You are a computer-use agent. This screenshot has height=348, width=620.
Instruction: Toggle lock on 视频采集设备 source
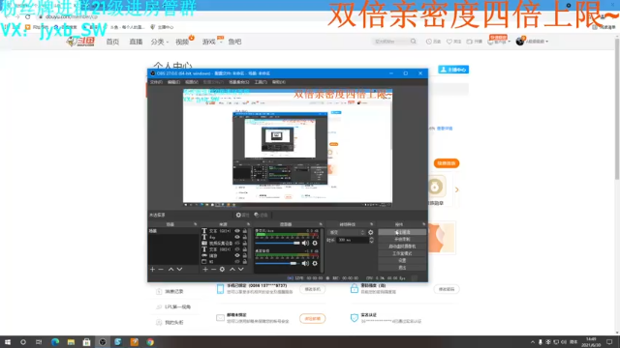(x=245, y=243)
